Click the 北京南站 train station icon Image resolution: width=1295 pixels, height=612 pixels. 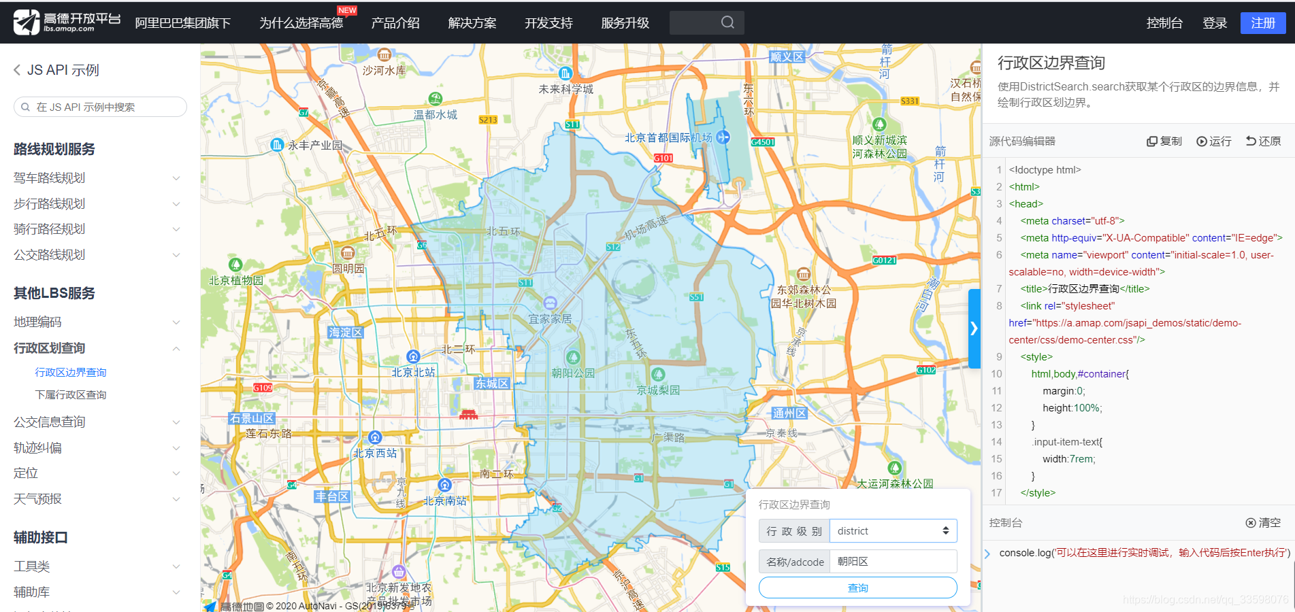tap(445, 485)
